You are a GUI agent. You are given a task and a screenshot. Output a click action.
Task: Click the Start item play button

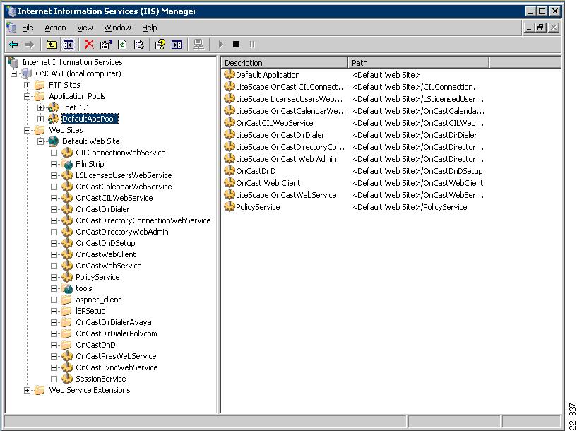(221, 45)
